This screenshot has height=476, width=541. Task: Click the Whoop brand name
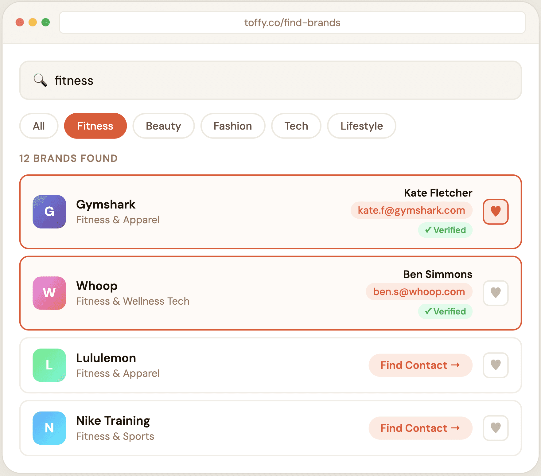97,286
